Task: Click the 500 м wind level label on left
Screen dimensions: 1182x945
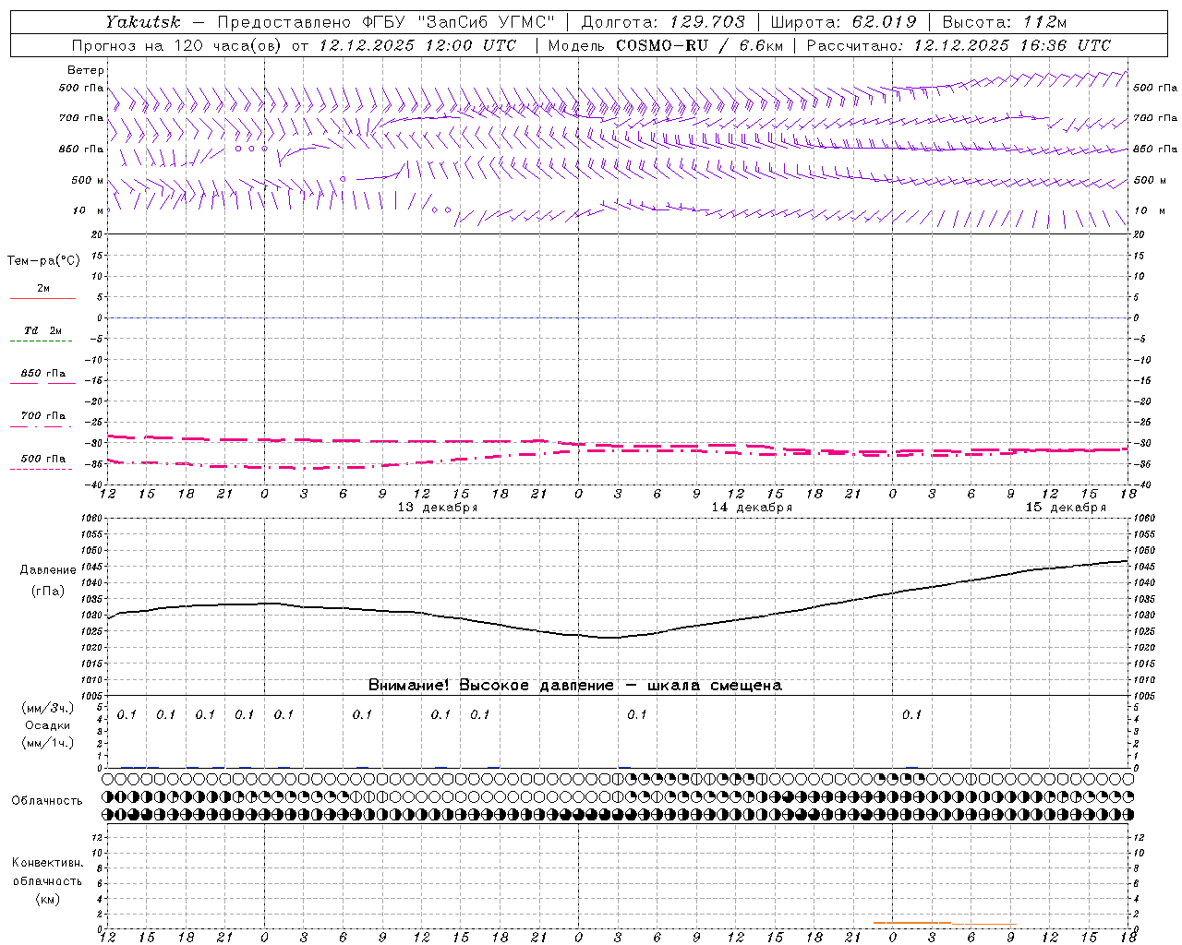Action: pyautogui.click(x=88, y=180)
